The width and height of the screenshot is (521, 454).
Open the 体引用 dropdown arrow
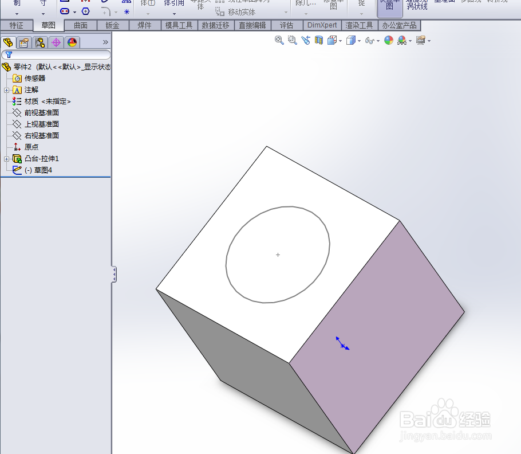[174, 14]
